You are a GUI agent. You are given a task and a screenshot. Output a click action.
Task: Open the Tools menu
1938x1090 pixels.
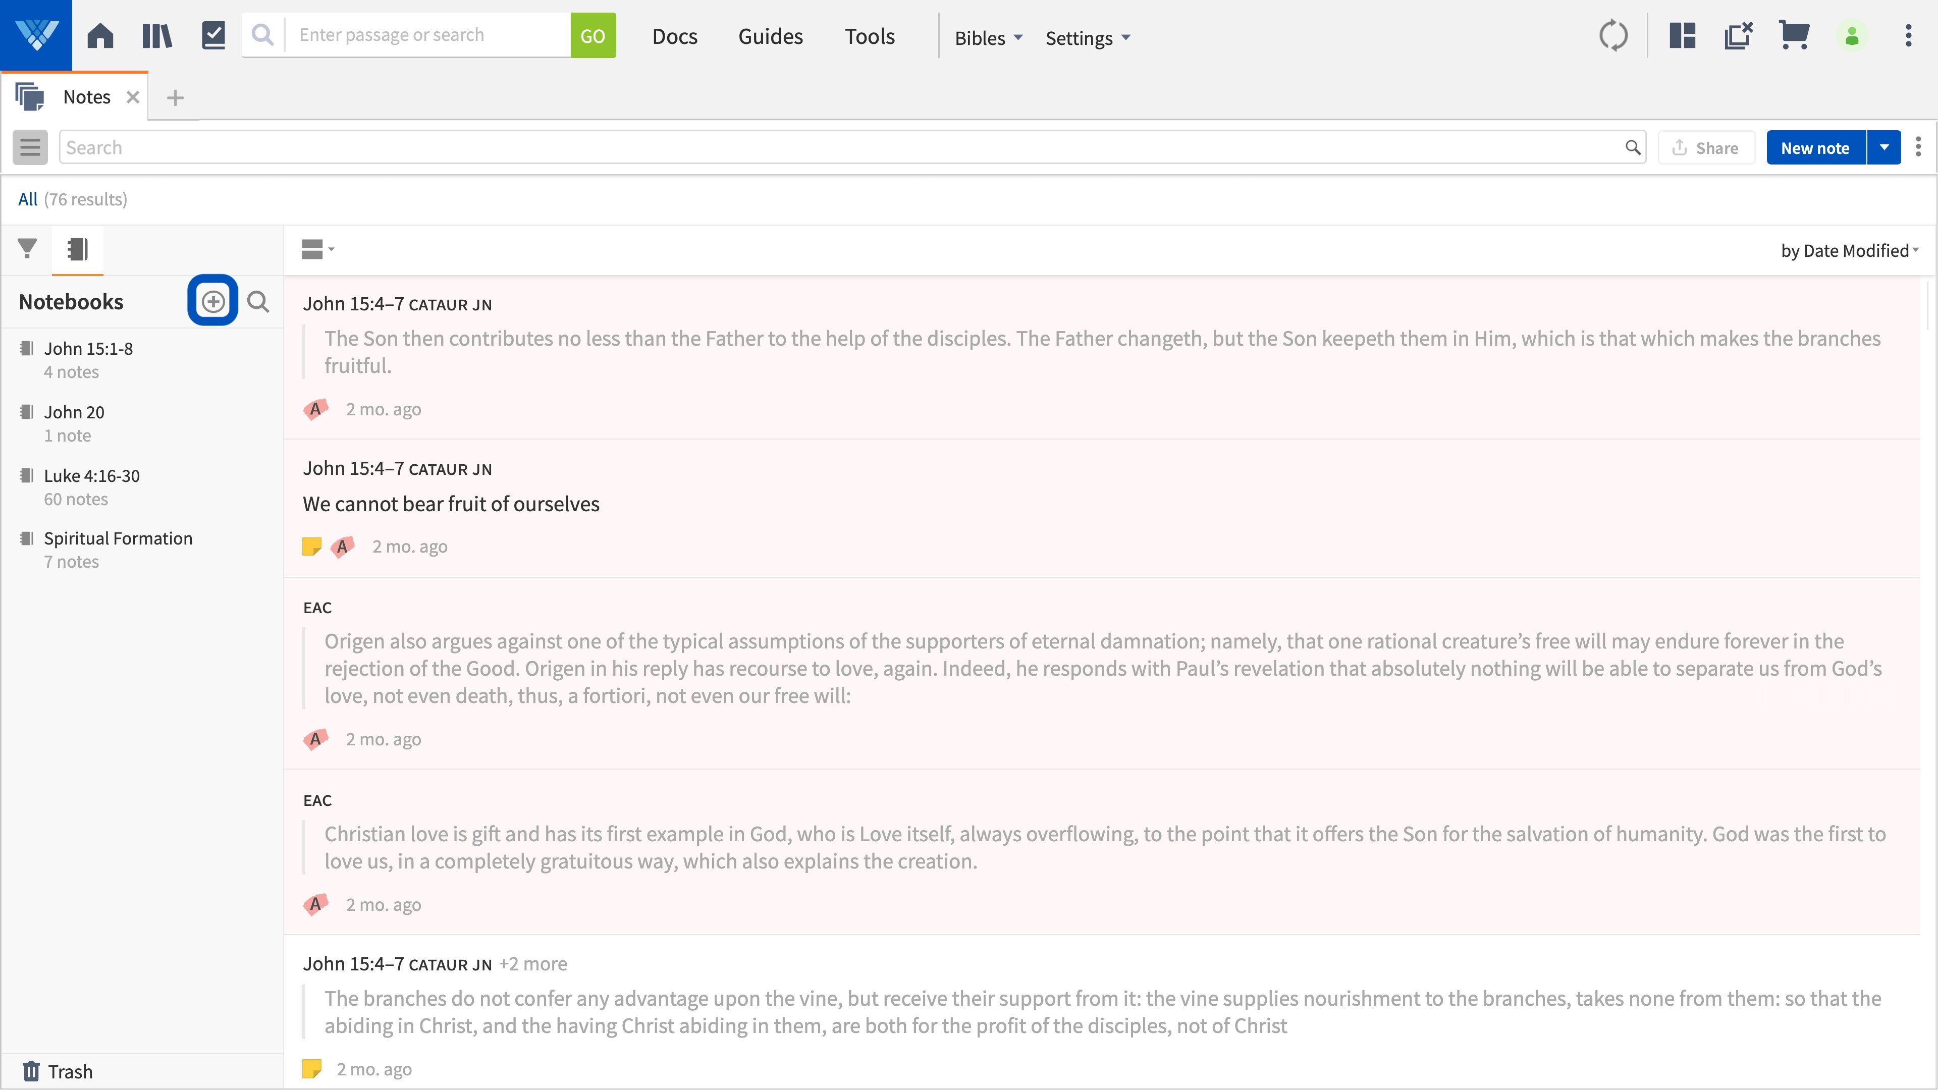click(x=870, y=36)
